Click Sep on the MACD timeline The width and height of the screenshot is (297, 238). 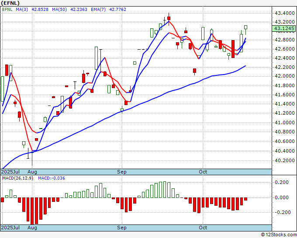pos(121,228)
